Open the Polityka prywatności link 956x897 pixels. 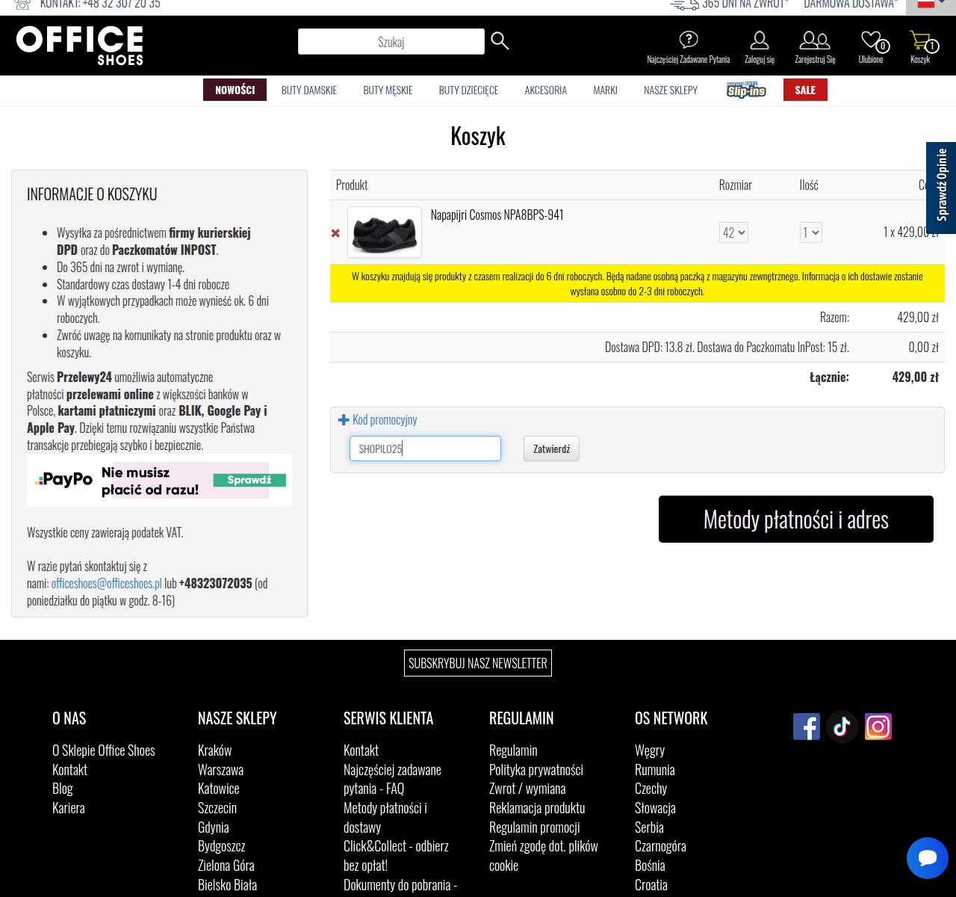(x=536, y=770)
